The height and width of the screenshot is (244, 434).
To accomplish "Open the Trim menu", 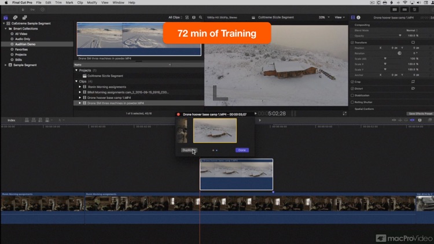I will [58, 2].
